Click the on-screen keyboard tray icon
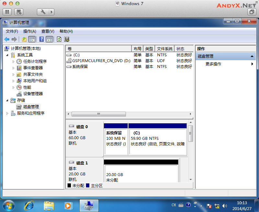Screen dimensions: 259x212 (181, 205)
